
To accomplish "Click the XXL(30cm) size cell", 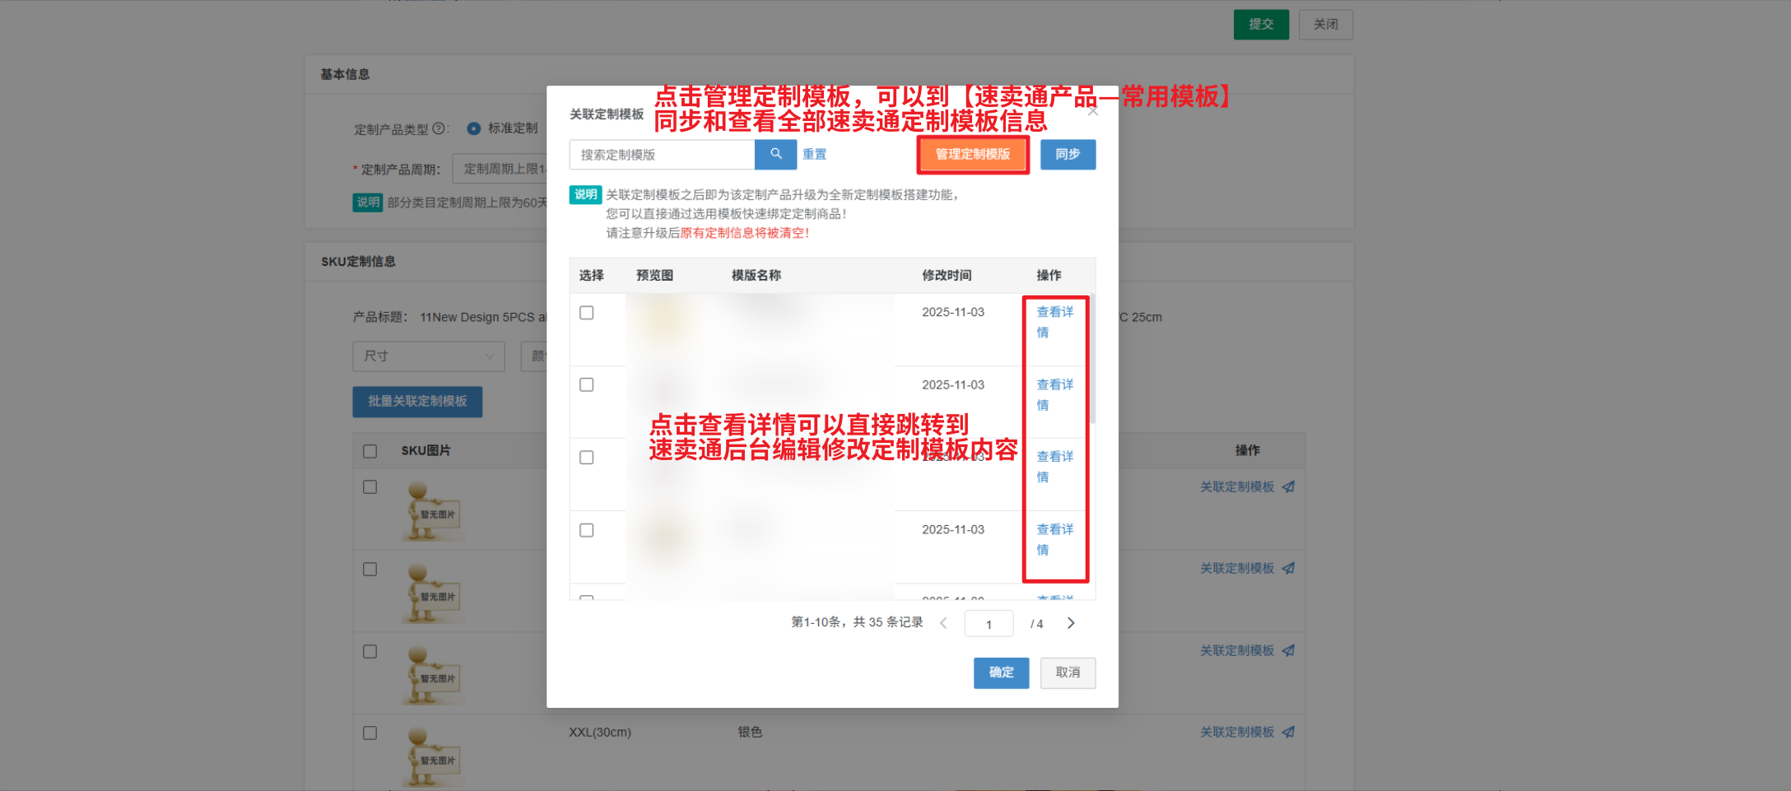I will coord(600,732).
